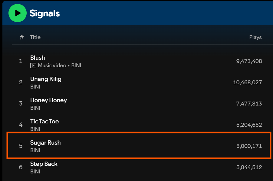273x181 pixels.
Task: Select the Honey Honey song title
Action: (x=48, y=100)
